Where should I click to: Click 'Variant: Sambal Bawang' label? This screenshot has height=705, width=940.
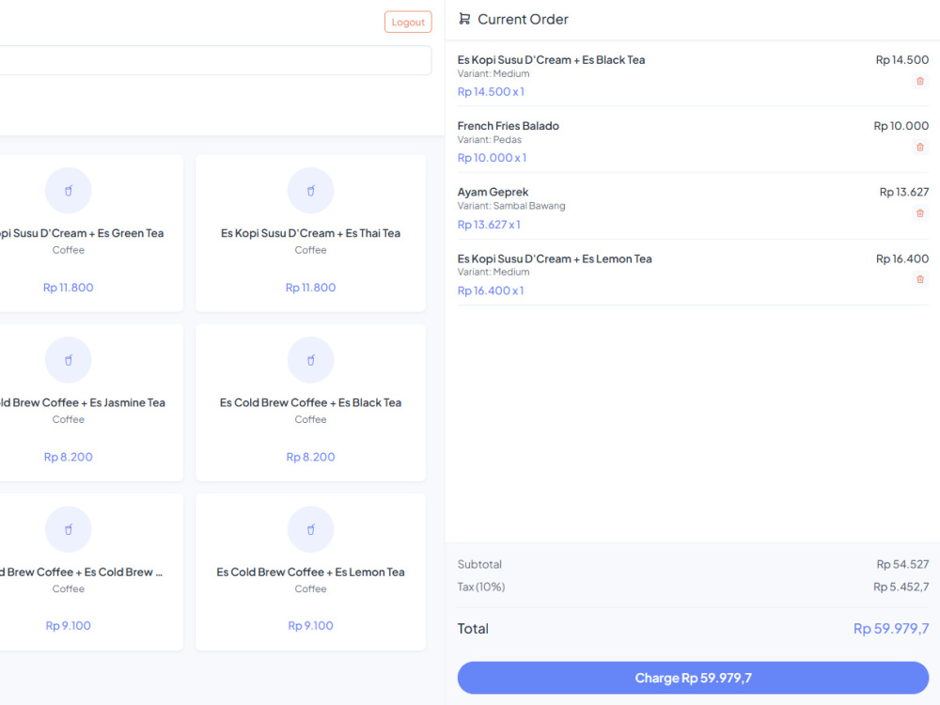511,206
